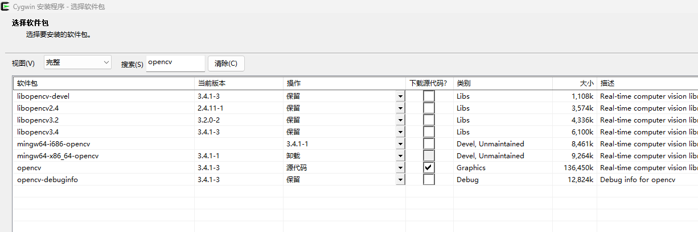
Task: Toggle source checkbox for libopencv2.4
Action: 429,108
